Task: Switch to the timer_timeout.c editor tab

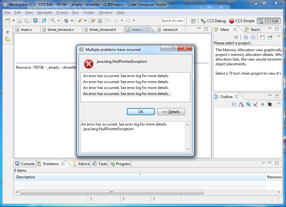Action: [x=61, y=30]
